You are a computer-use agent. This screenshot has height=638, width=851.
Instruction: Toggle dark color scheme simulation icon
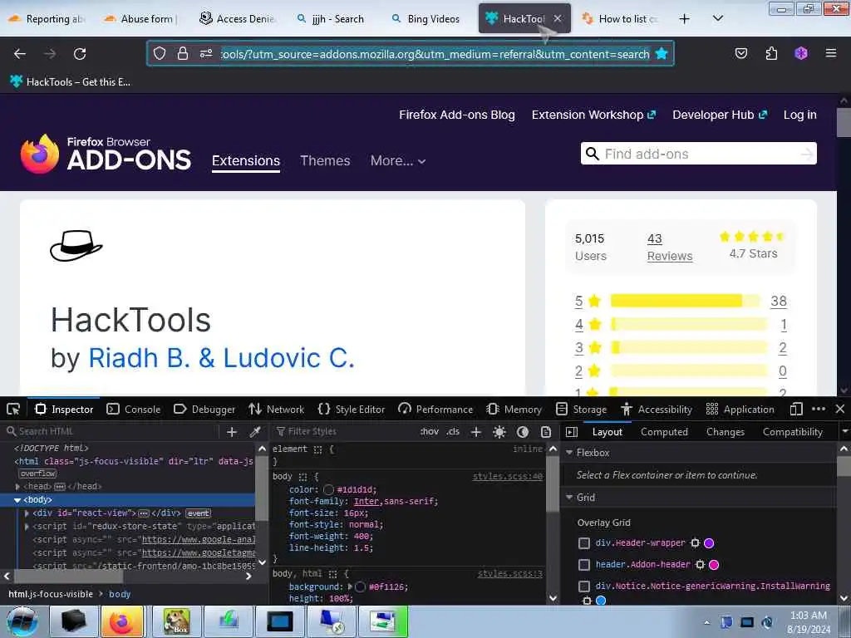(x=523, y=432)
